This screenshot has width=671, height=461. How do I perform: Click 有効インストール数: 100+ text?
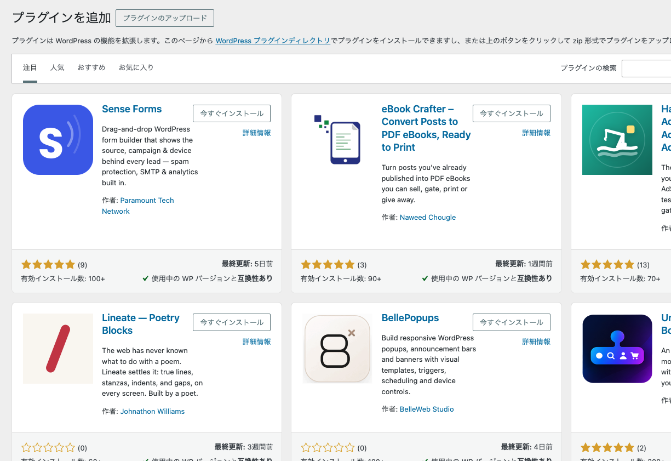[63, 278]
